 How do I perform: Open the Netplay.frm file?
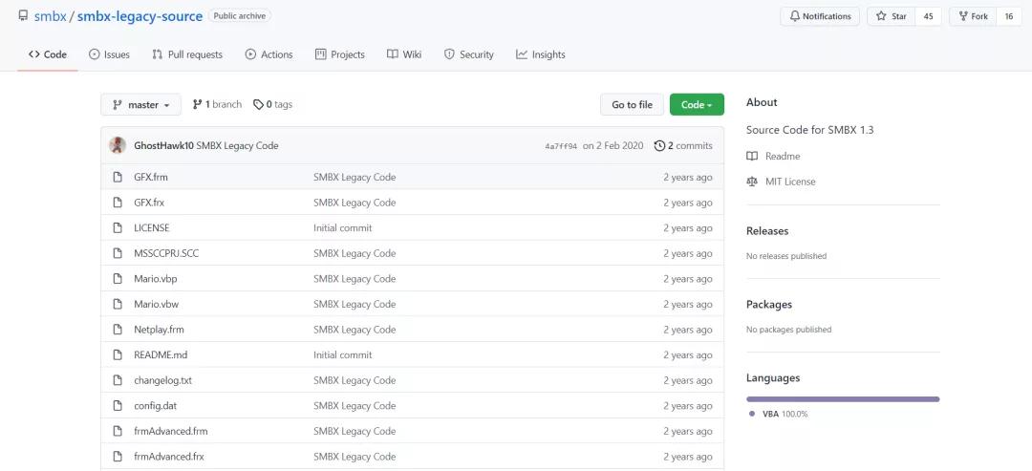[159, 330]
